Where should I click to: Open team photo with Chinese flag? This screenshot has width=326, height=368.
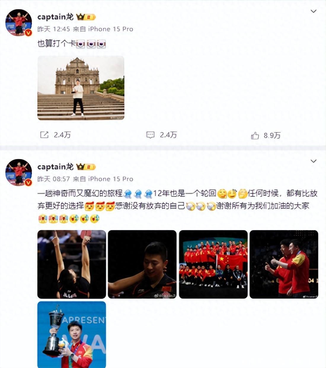(x=213, y=264)
